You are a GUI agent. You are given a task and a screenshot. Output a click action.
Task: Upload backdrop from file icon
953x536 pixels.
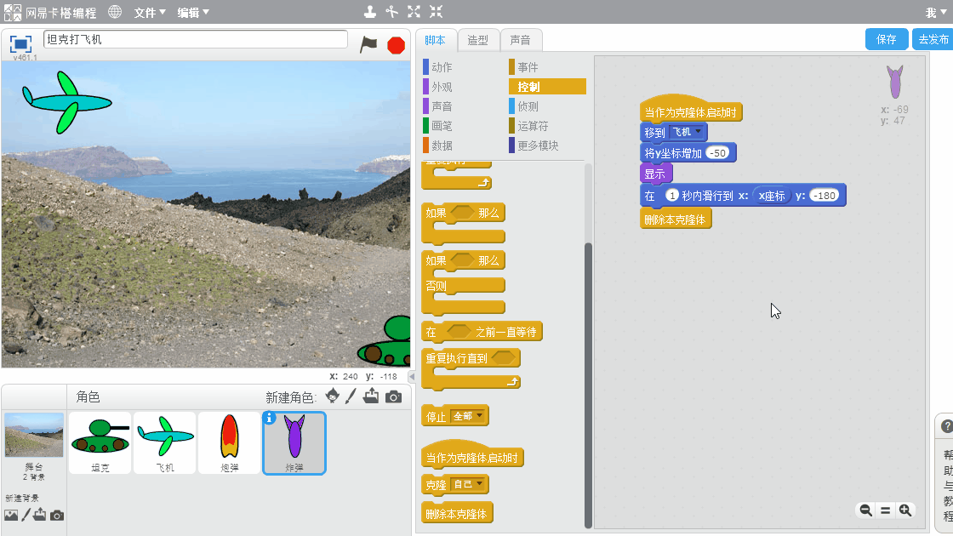[39, 515]
